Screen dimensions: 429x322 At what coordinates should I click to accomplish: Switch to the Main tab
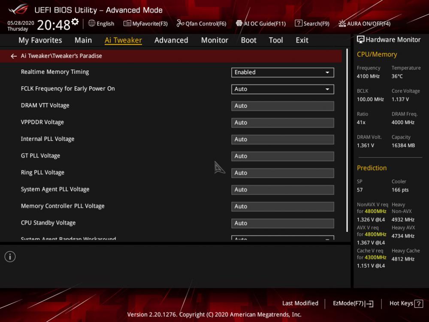(83, 40)
